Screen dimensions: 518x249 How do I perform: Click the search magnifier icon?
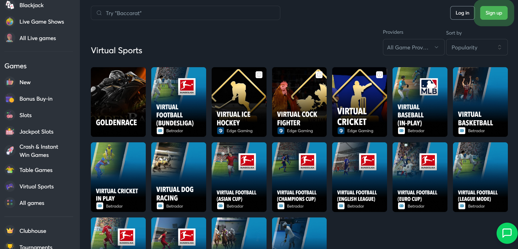(x=99, y=13)
